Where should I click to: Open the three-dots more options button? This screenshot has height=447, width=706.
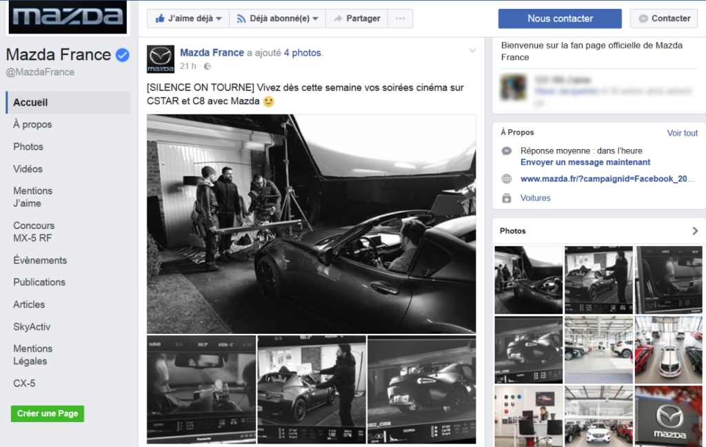coord(401,19)
